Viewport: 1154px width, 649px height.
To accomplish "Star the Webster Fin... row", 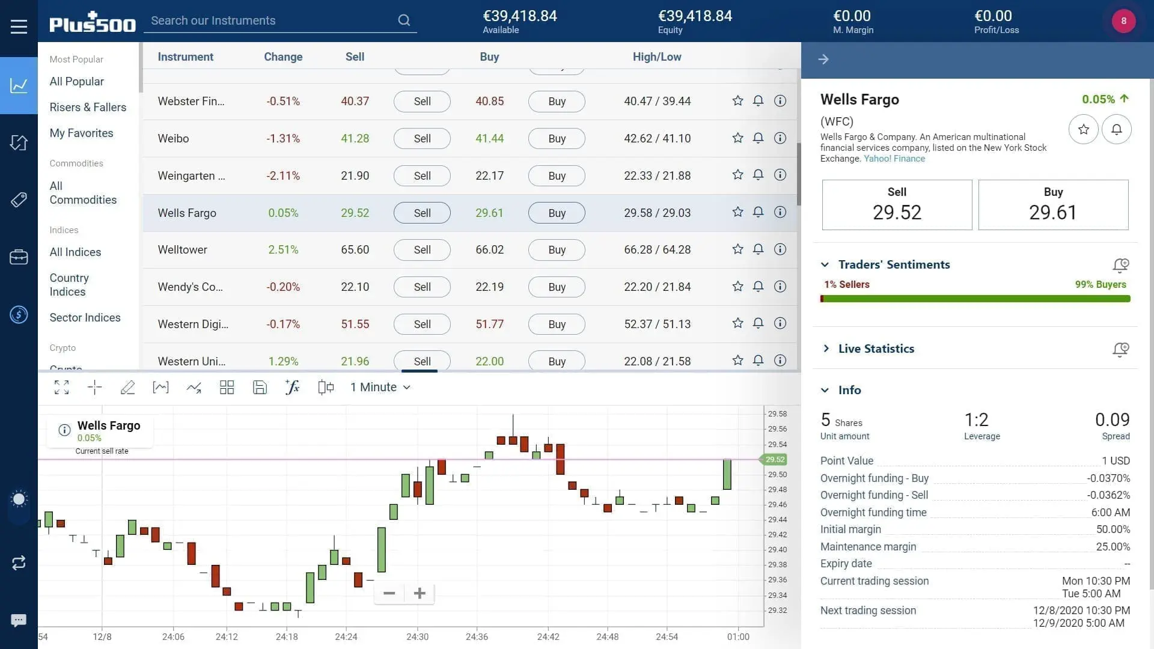I will pos(737,101).
